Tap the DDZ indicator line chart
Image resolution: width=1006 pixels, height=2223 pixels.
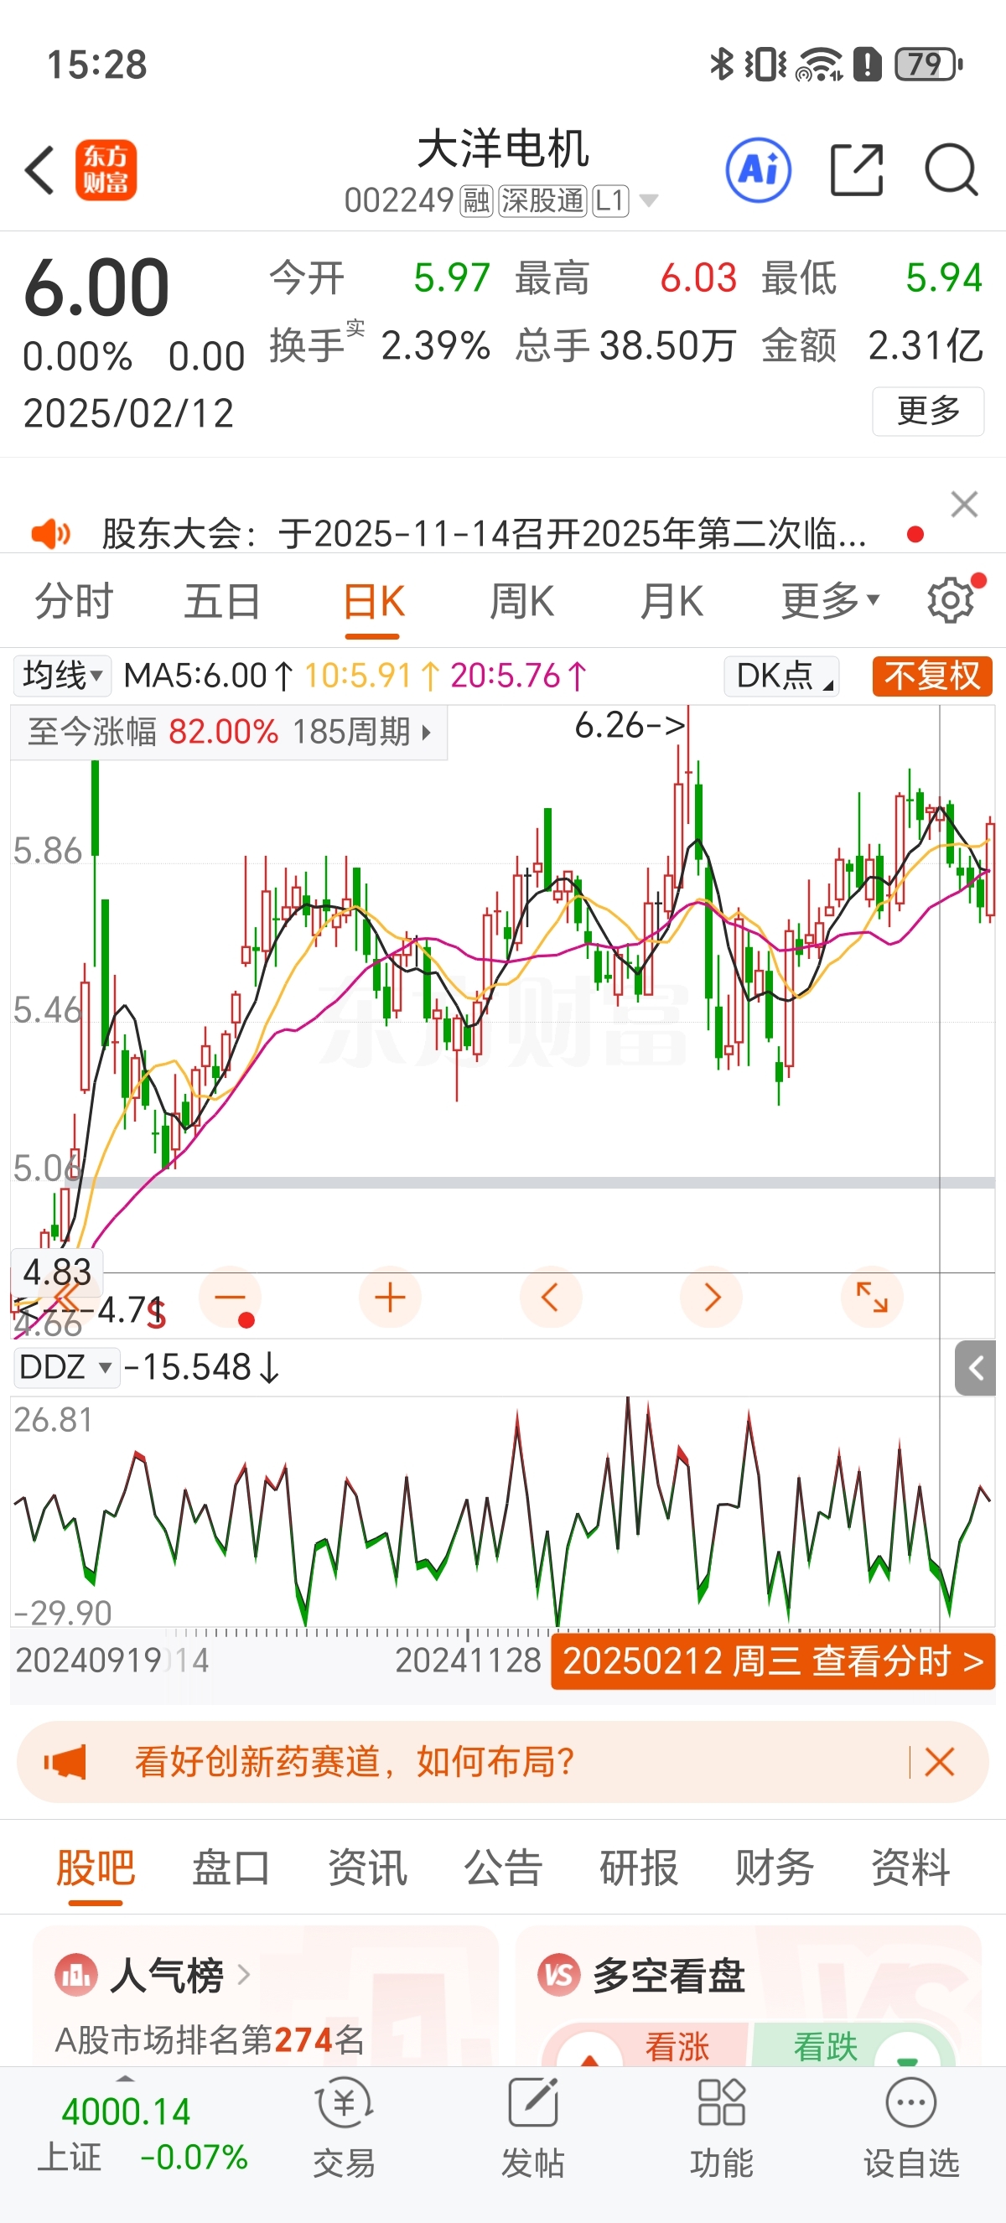tap(503, 1514)
